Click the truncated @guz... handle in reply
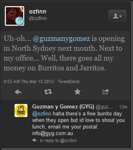133x150 pixels. point(104,107)
